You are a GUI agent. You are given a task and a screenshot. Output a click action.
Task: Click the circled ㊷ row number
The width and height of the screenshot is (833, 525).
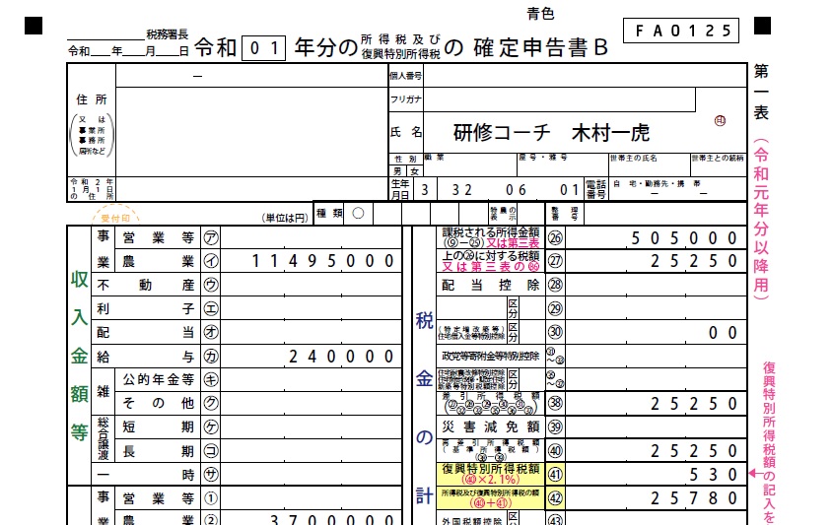pos(555,498)
